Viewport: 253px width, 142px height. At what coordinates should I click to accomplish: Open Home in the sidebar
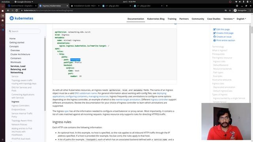pyautogui.click(x=12, y=39)
